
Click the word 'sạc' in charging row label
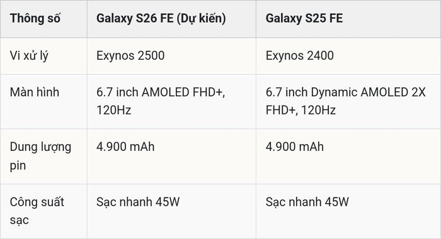[x=19, y=220]
